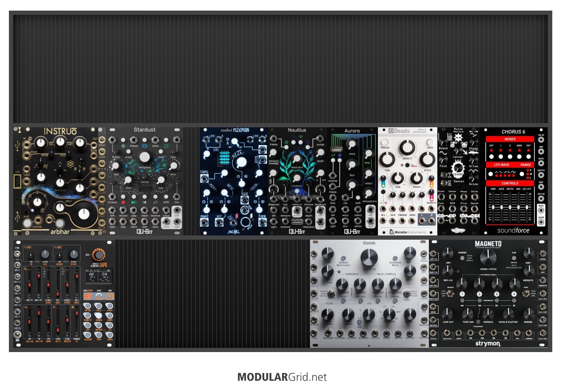The image size is (565, 386).
Task: Click the COUPLE jack on Plexiphon
Action: pos(204,178)
